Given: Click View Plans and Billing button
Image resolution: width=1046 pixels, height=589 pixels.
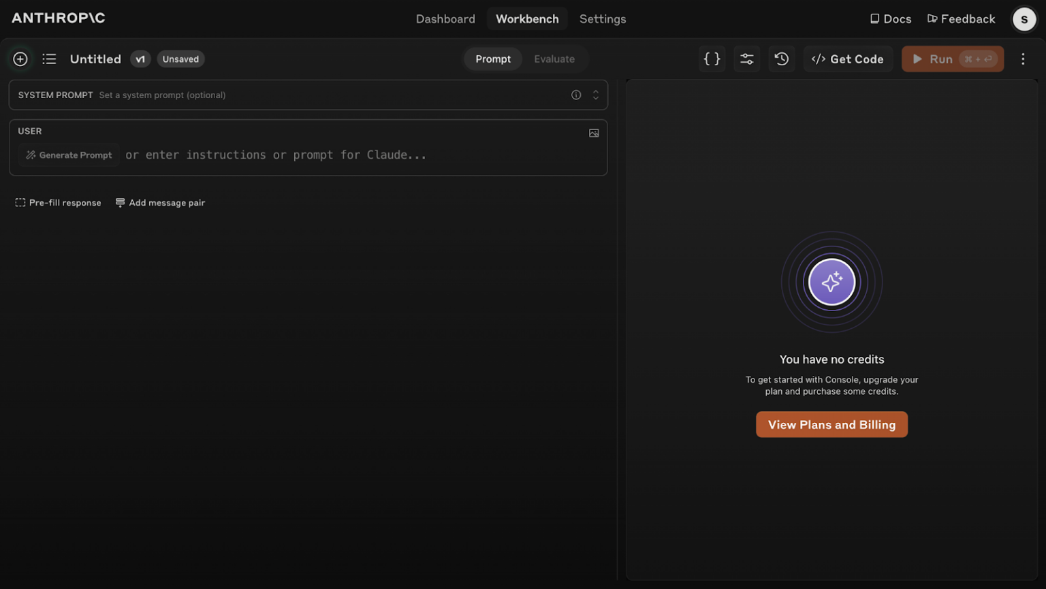Looking at the screenshot, I should [831, 425].
